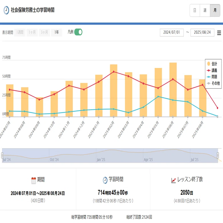Click the 2025年02月 total bar
Screen dimensions: 223x223
[x=113, y=91]
